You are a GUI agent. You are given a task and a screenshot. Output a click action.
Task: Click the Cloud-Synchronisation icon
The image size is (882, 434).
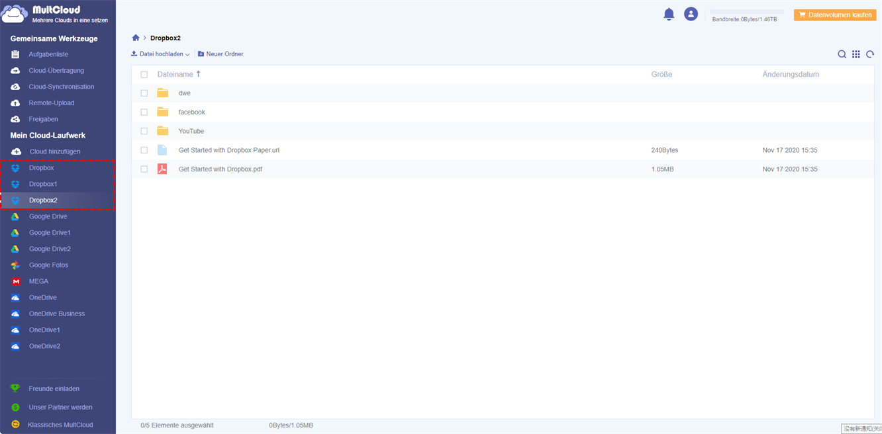(15, 87)
